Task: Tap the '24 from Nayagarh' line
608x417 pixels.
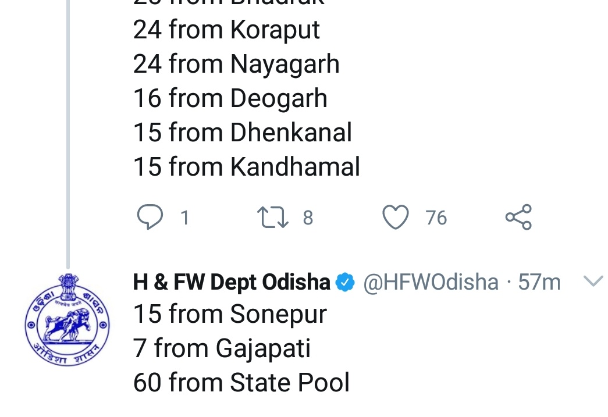Action: [236, 64]
